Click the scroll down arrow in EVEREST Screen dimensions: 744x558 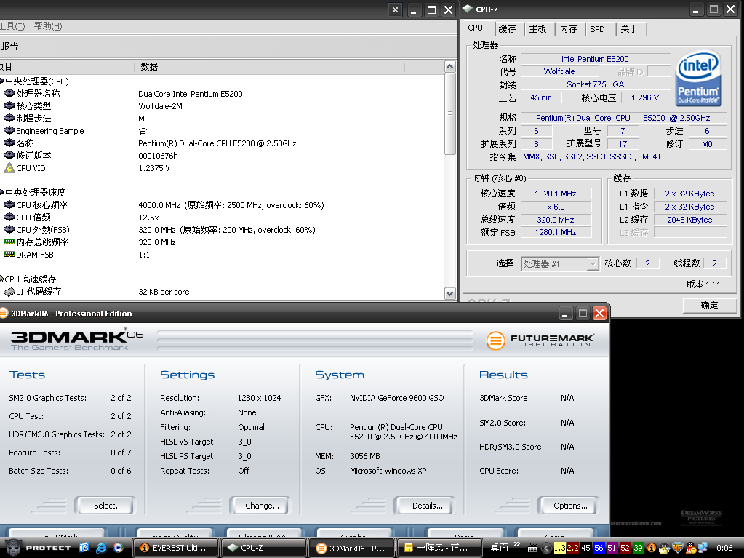coord(449,294)
